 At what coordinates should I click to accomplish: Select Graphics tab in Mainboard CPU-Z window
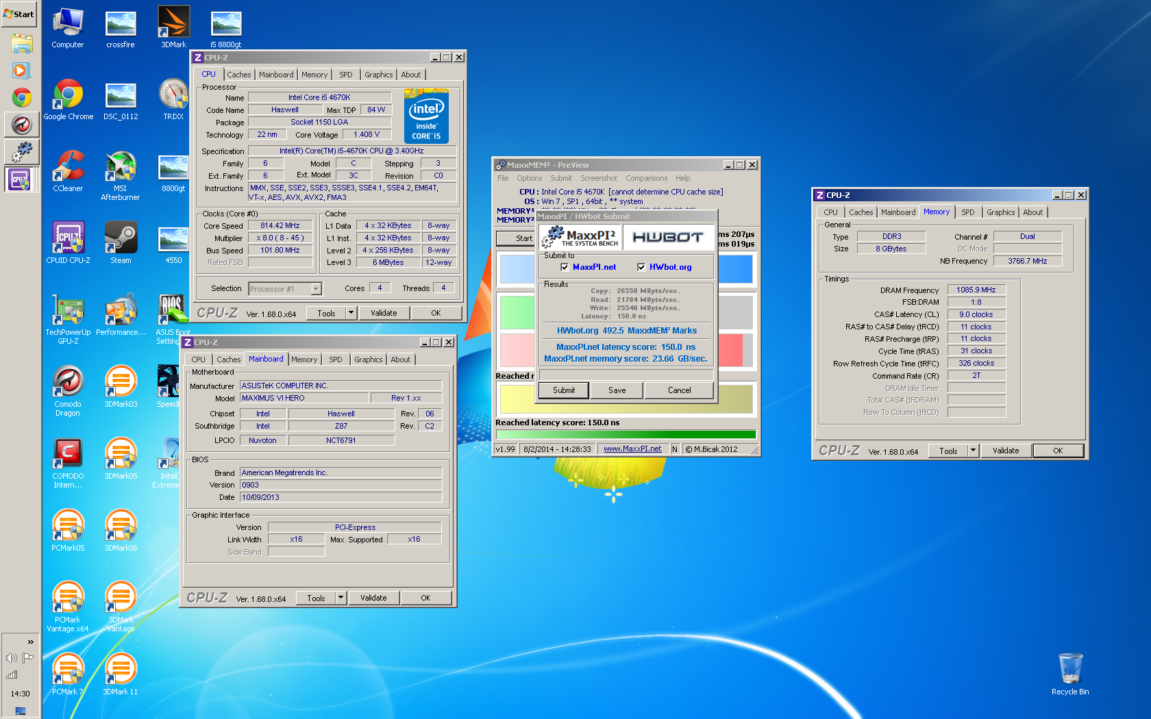(x=369, y=359)
